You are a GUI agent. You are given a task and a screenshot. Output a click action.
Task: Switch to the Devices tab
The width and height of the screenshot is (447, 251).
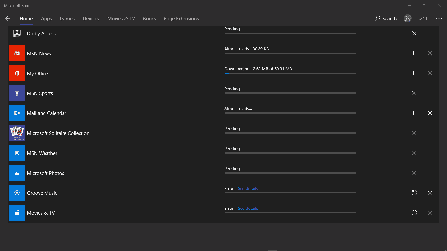pyautogui.click(x=91, y=19)
